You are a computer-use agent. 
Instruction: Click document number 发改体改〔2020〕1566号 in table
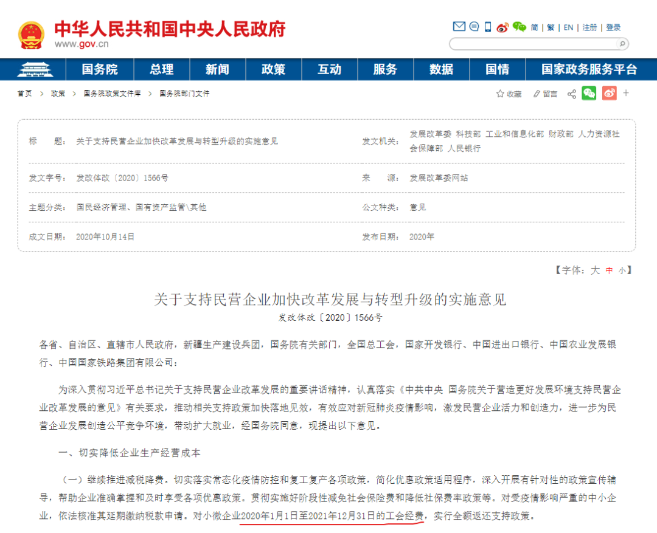[122, 178]
